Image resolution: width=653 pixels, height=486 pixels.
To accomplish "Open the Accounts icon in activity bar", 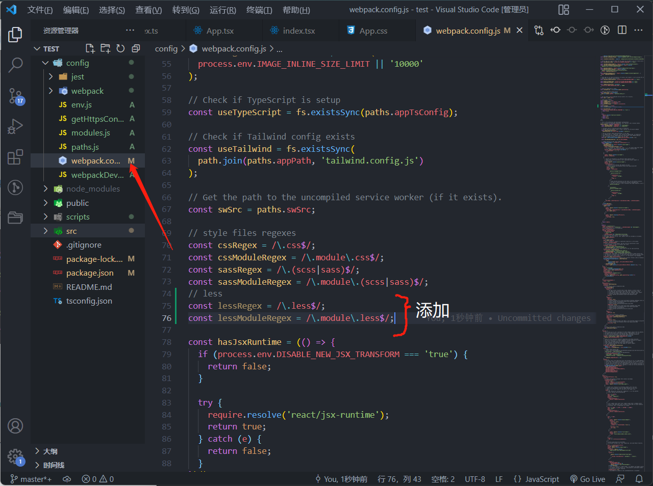I will pyautogui.click(x=15, y=426).
